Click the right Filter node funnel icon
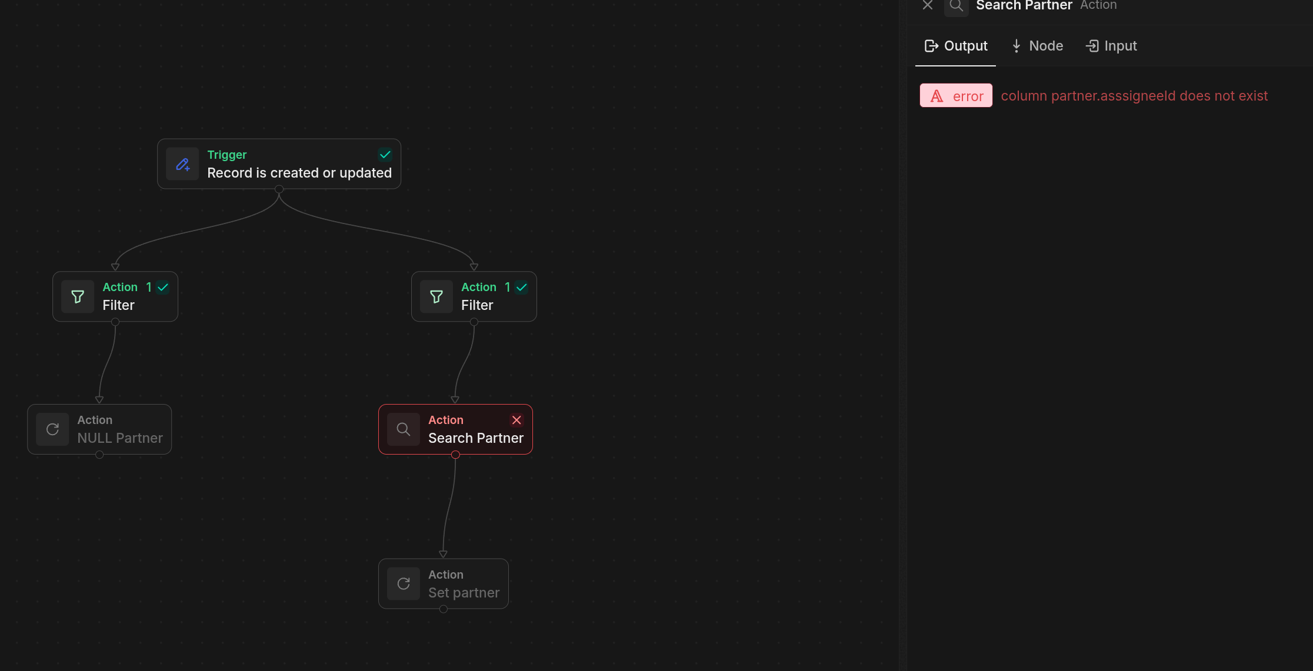This screenshot has width=1313, height=671. (x=436, y=296)
